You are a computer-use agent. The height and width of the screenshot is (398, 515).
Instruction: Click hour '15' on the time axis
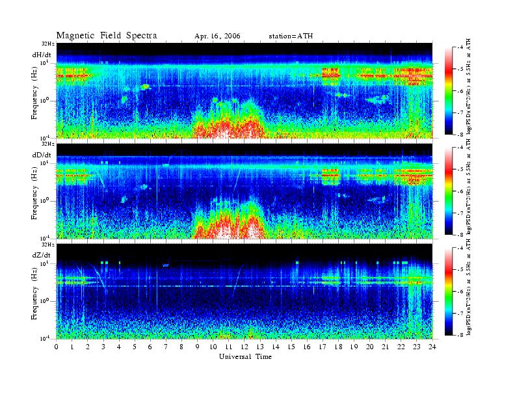point(291,347)
